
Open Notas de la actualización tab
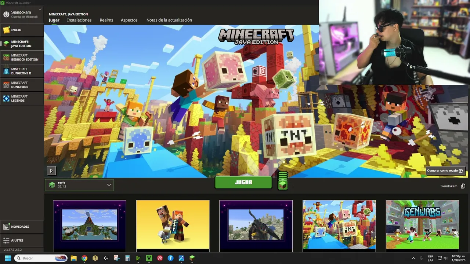pos(169,20)
